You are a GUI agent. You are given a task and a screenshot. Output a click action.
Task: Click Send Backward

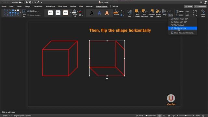click(144, 13)
